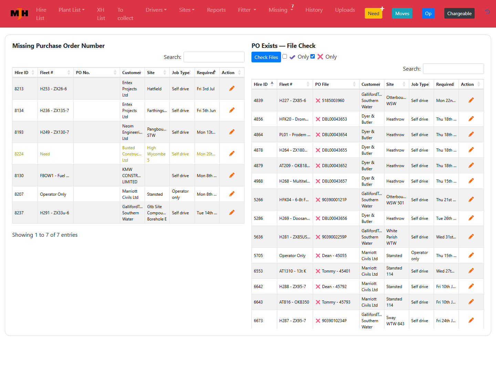Uncheck the X Only checkbox

pos(313,57)
